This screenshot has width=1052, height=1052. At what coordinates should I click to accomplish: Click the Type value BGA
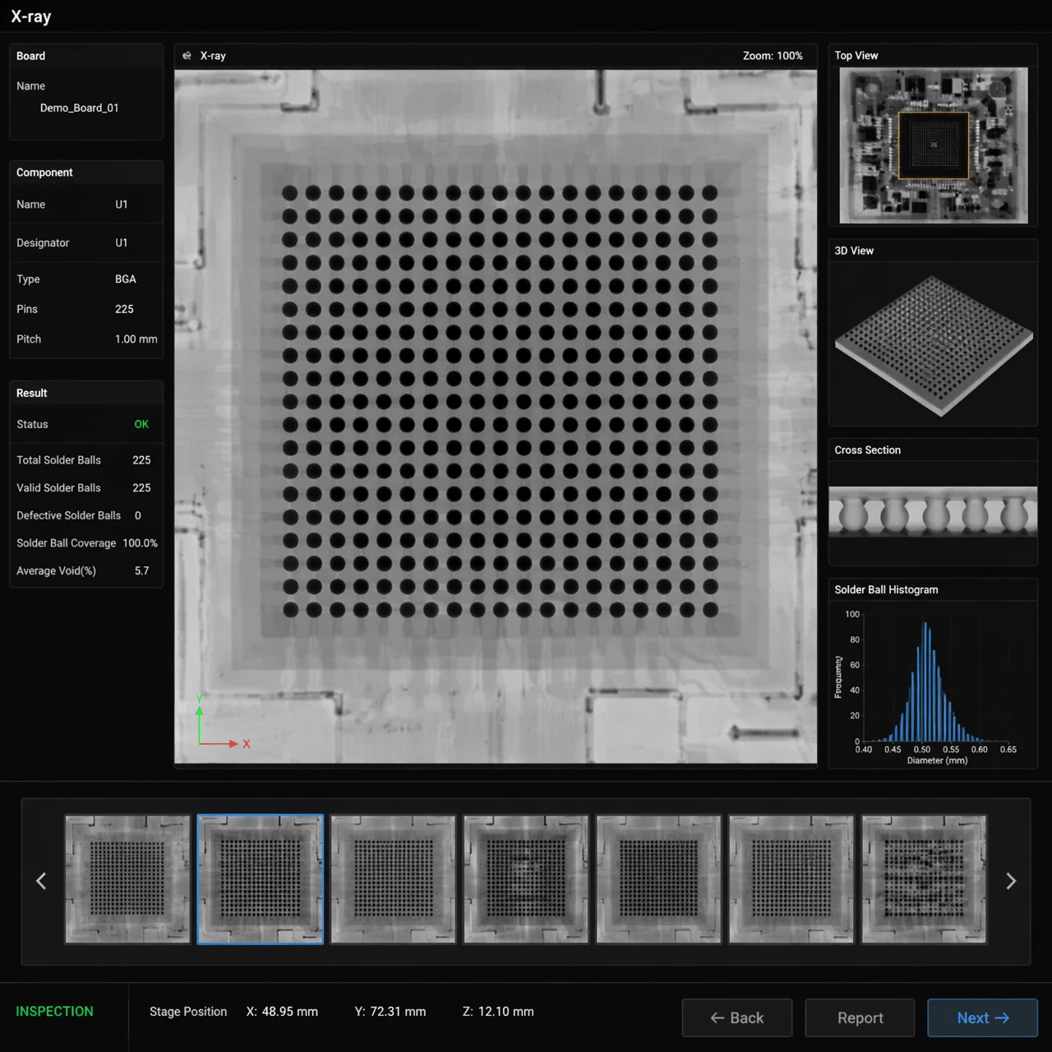(126, 279)
